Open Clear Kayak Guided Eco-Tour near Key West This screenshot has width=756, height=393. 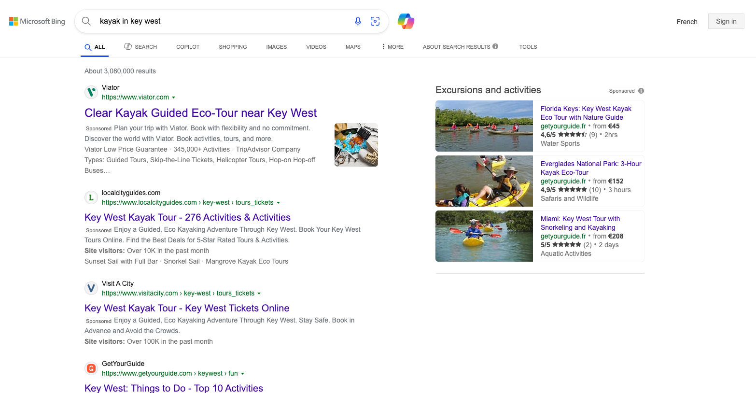200,113
